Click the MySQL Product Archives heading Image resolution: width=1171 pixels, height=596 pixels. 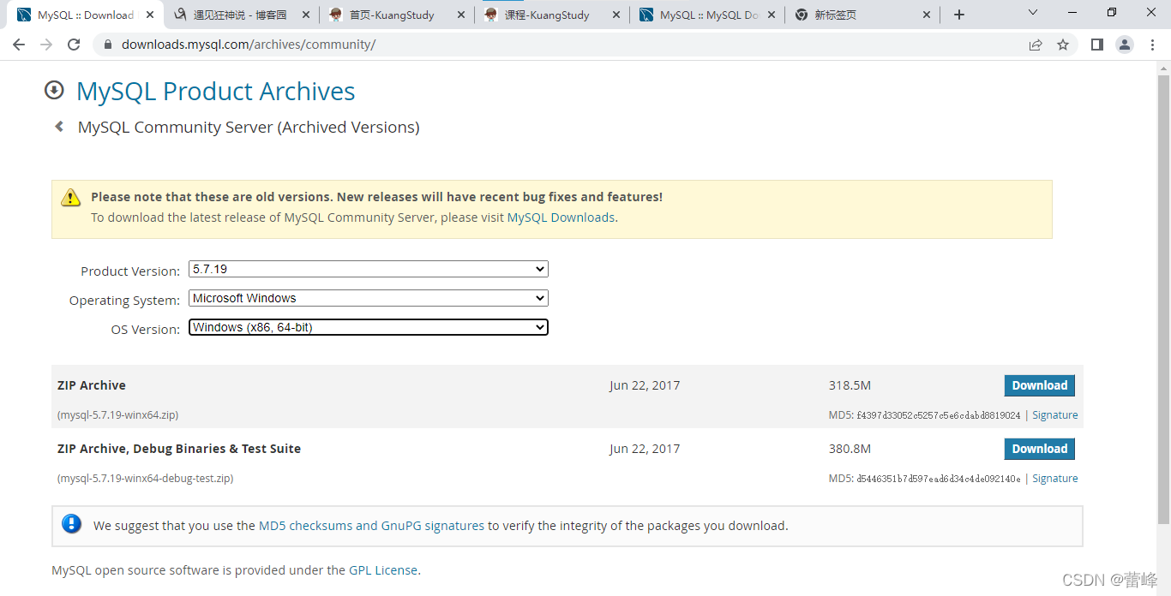(x=216, y=91)
